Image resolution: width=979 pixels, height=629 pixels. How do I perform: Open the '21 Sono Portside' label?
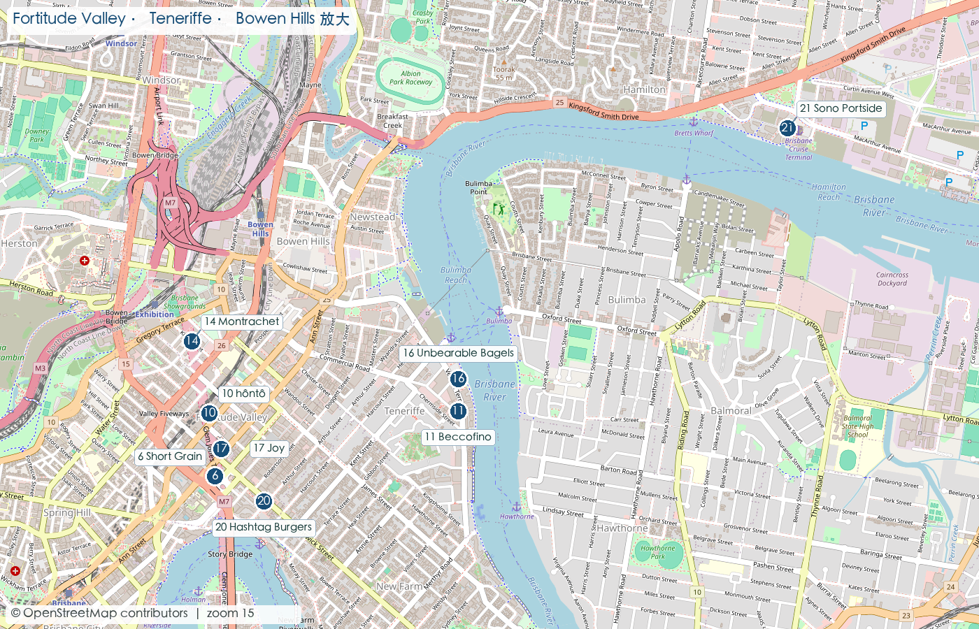tap(841, 108)
